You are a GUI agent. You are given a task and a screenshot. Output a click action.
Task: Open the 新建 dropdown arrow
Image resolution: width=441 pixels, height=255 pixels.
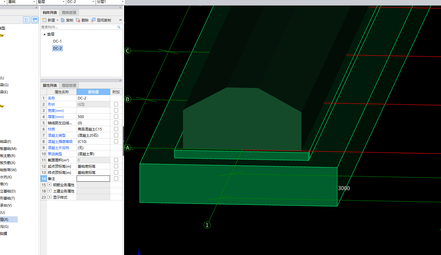(x=57, y=20)
